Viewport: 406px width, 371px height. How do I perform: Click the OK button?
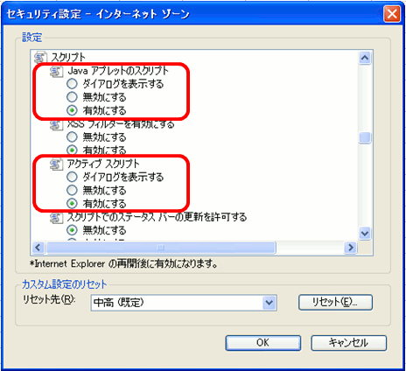(263, 343)
